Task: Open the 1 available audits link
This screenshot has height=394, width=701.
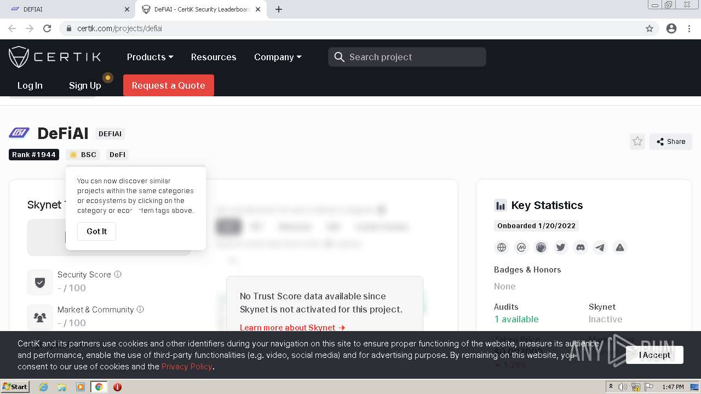Action: [x=516, y=319]
